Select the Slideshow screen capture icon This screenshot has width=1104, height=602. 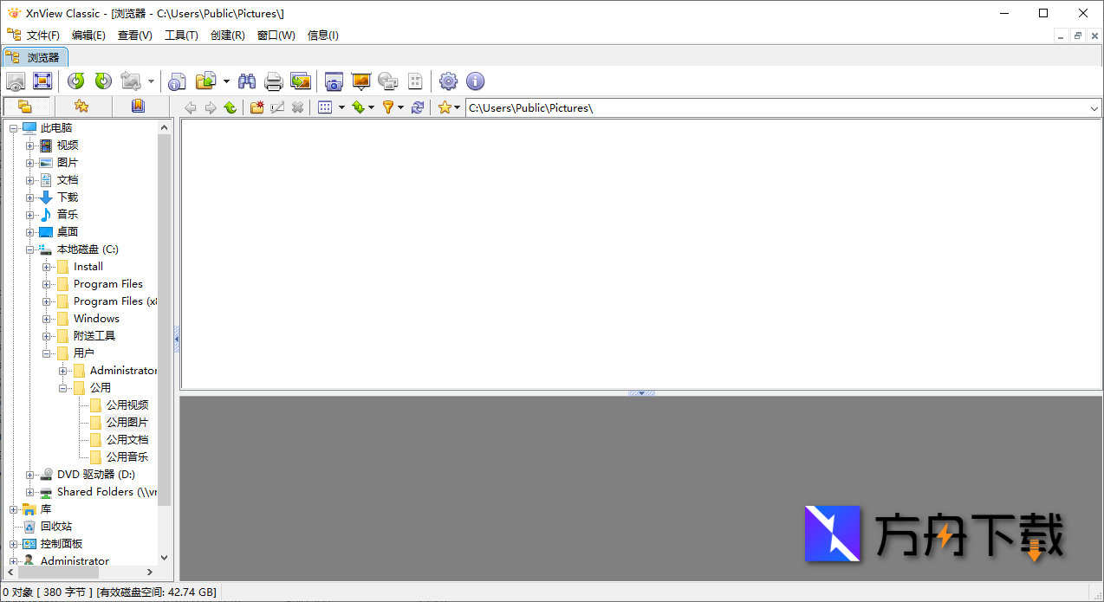tap(334, 81)
